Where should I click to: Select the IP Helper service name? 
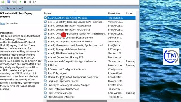point(52,65)
